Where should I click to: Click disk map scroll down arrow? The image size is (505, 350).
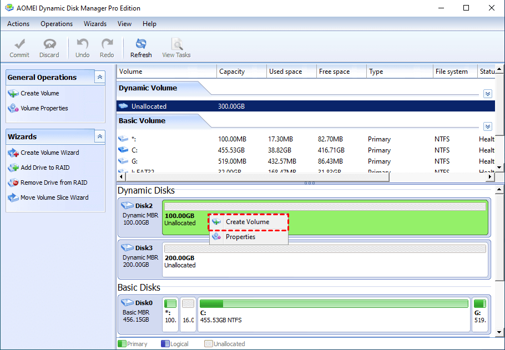[499, 332]
